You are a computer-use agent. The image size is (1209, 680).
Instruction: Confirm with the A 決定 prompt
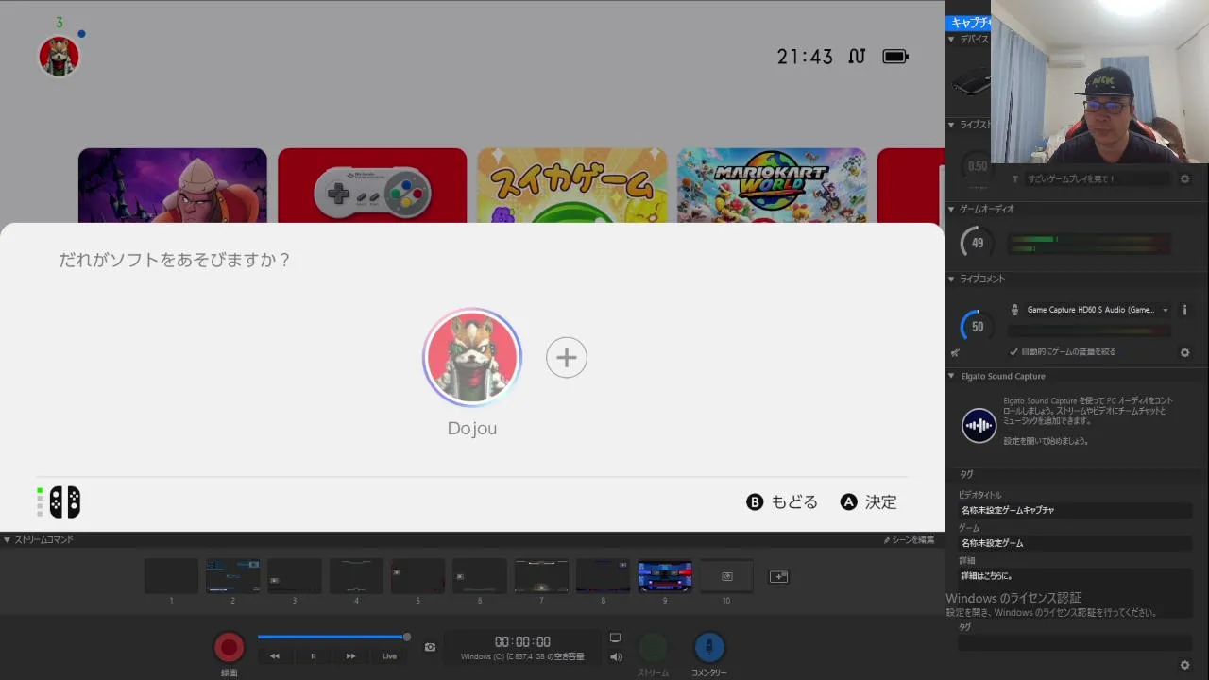point(869,502)
